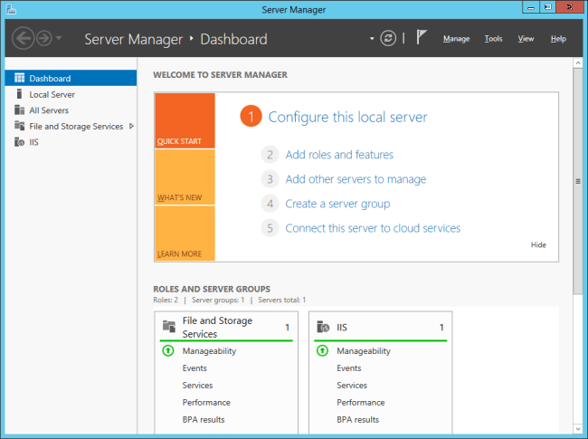Click the orange step 1 circle
The image size is (588, 439).
click(251, 117)
